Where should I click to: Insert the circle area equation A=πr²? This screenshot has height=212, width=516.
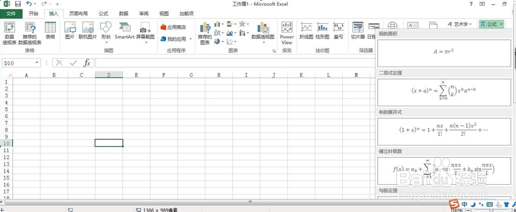tap(444, 53)
